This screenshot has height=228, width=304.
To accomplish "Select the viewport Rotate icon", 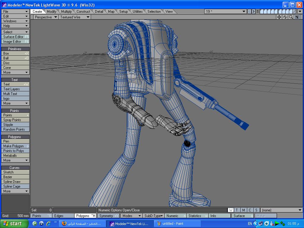I will point(285,17).
